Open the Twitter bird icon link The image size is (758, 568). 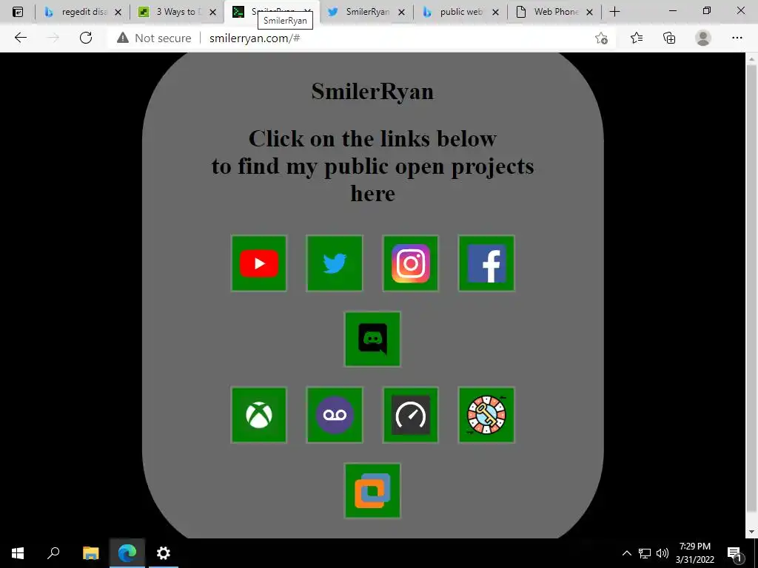coord(335,263)
